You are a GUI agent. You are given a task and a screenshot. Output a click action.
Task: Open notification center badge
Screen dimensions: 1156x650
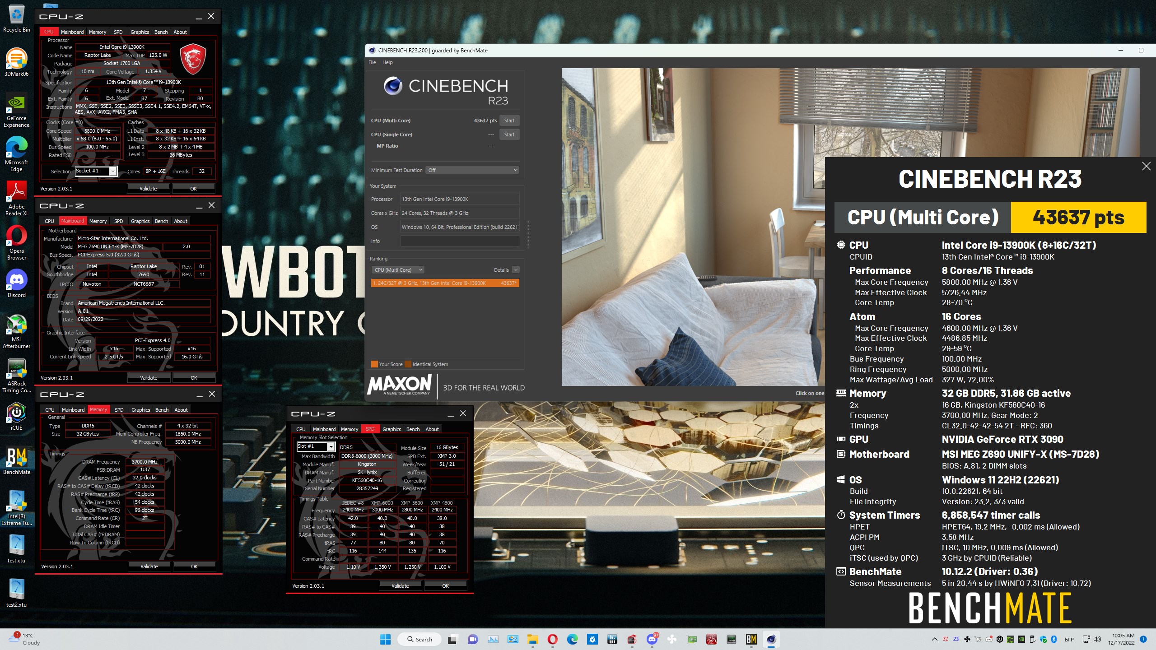click(1143, 639)
